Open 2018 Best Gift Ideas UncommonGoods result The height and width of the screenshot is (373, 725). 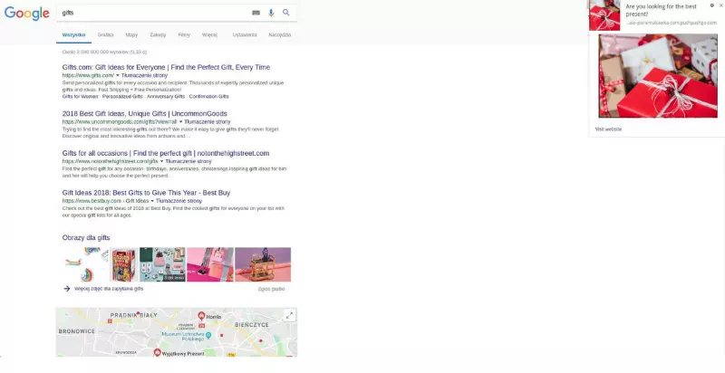tap(145, 113)
